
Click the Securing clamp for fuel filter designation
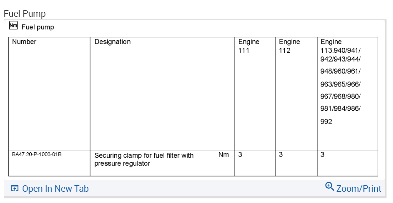click(x=144, y=159)
